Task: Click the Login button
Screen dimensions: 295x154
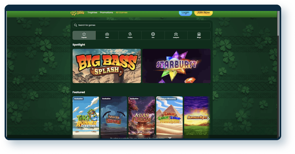Action: point(185,13)
